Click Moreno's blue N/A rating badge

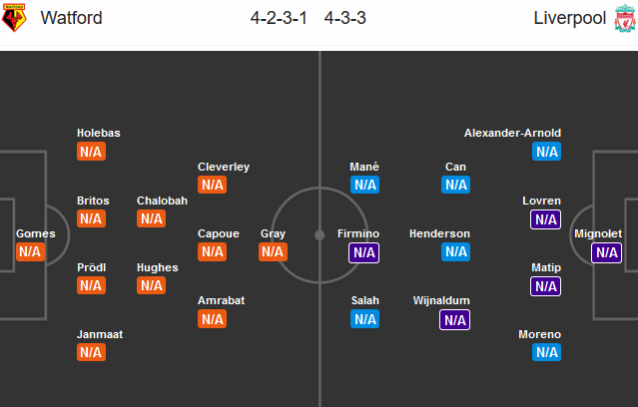click(546, 352)
